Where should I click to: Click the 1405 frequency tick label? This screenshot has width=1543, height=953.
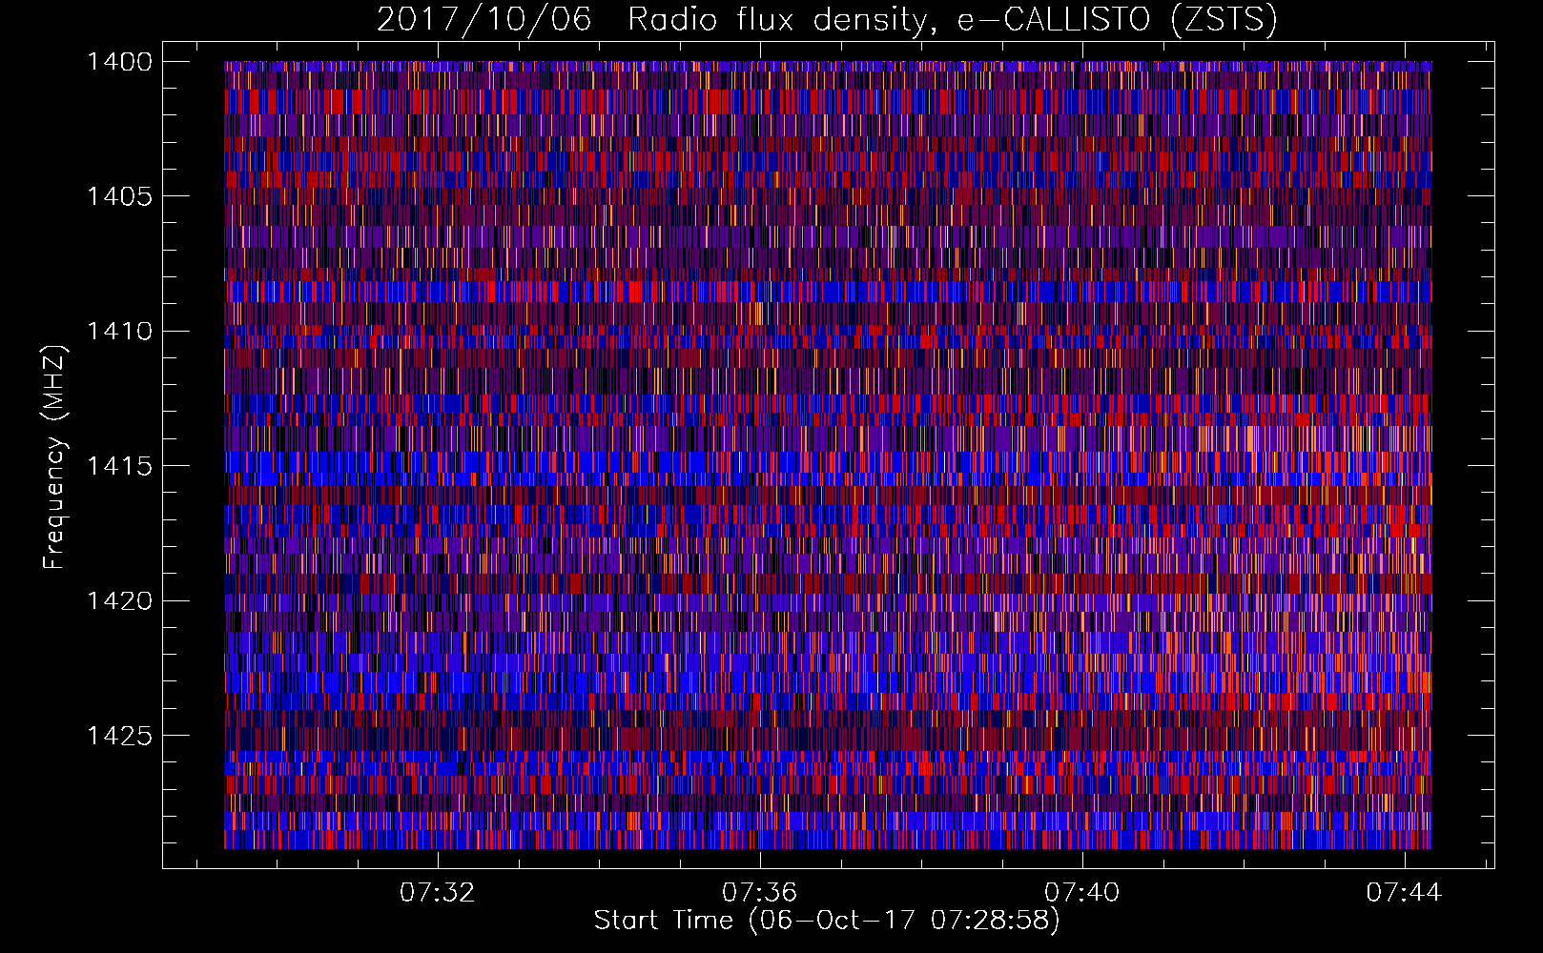coord(119,196)
